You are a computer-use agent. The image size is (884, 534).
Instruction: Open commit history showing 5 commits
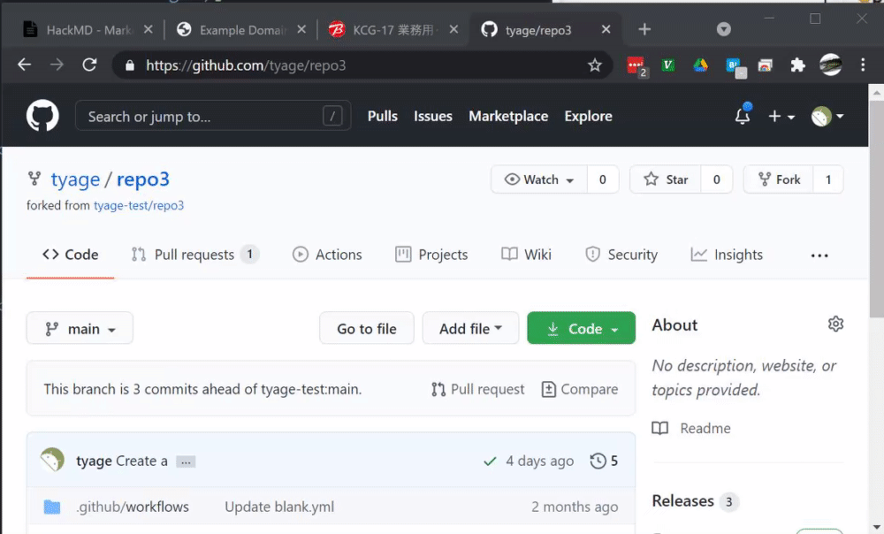pos(604,462)
